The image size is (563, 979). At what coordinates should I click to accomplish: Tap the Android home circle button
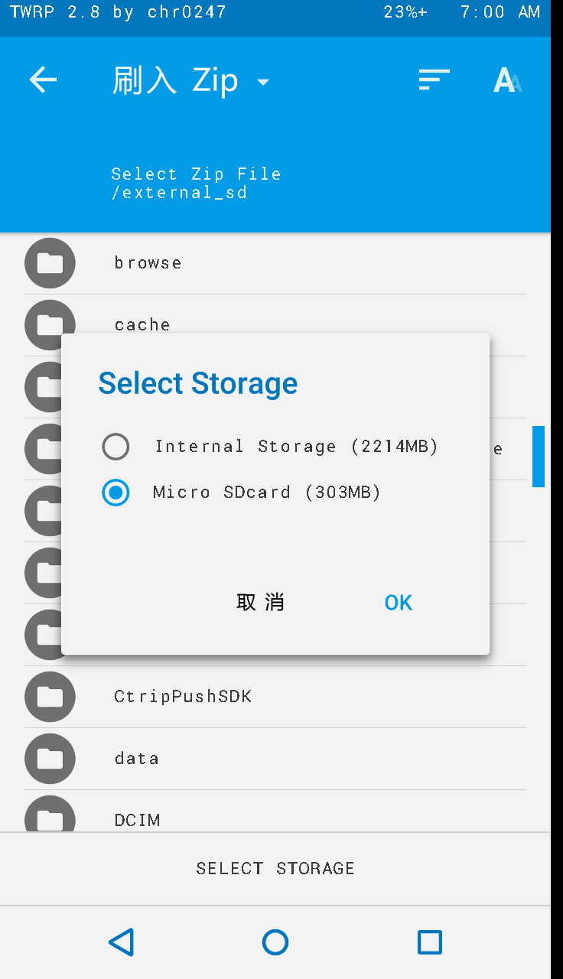275,942
